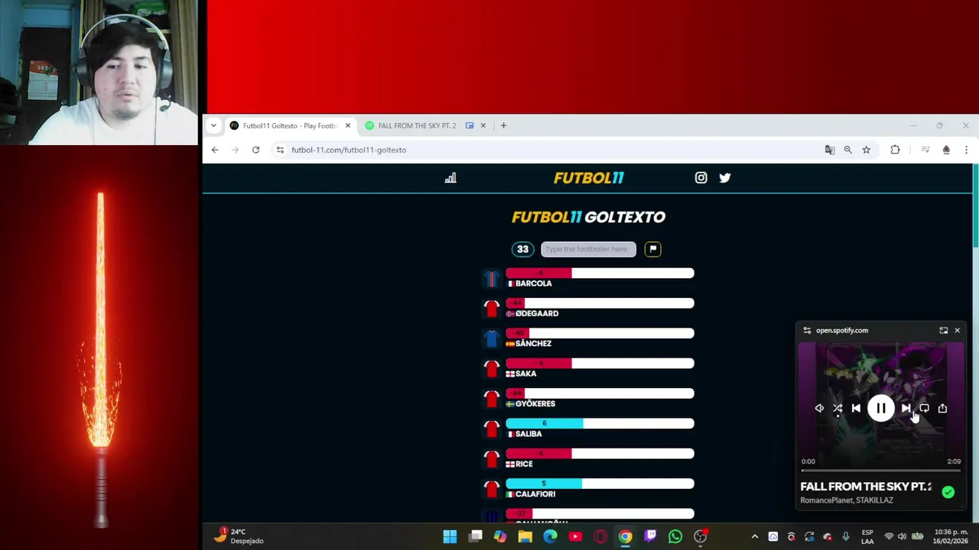Open Twitch from the taskbar

click(650, 537)
